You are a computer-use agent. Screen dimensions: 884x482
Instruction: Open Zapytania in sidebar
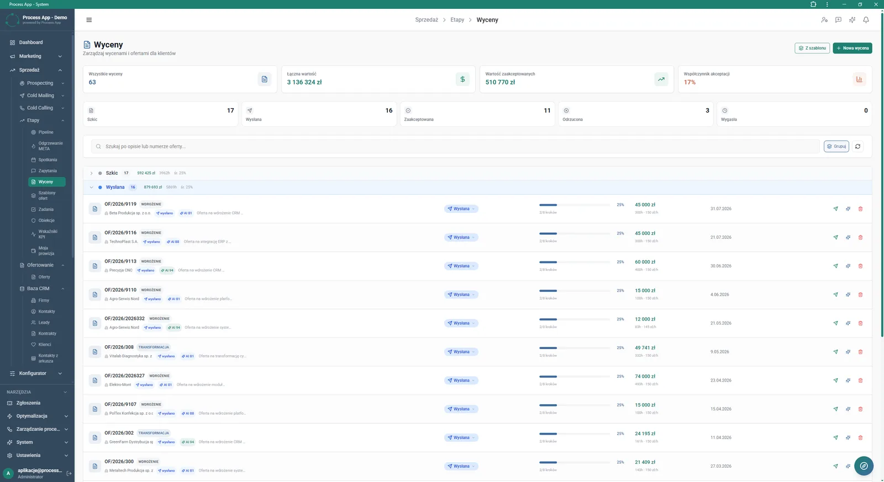(46, 171)
